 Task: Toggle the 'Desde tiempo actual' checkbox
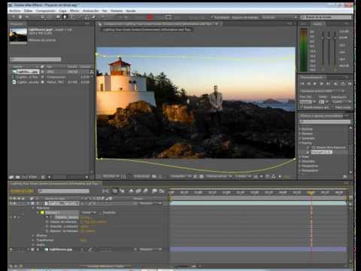pos(302,107)
